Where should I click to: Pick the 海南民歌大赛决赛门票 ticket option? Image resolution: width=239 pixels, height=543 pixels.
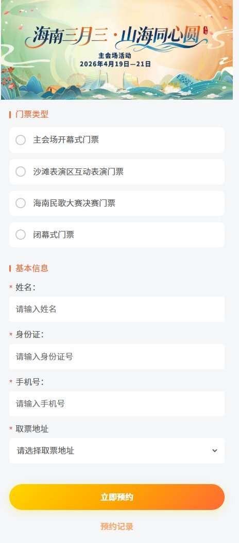click(x=117, y=203)
